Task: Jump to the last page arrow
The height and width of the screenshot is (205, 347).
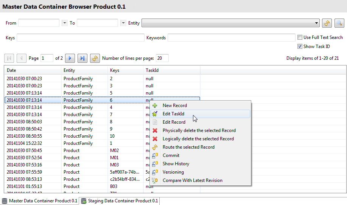Action: pyautogui.click(x=82, y=58)
